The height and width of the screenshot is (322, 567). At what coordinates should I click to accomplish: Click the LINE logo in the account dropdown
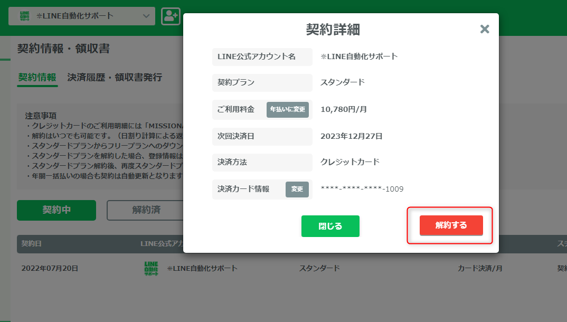[x=25, y=16]
